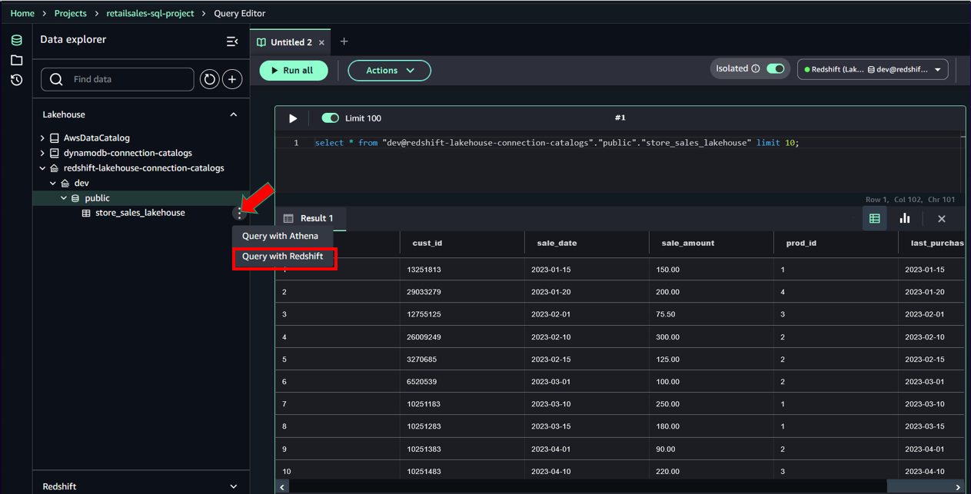This screenshot has height=494, width=971.
Task: Collapse the Lakehouse section
Action: (234, 114)
